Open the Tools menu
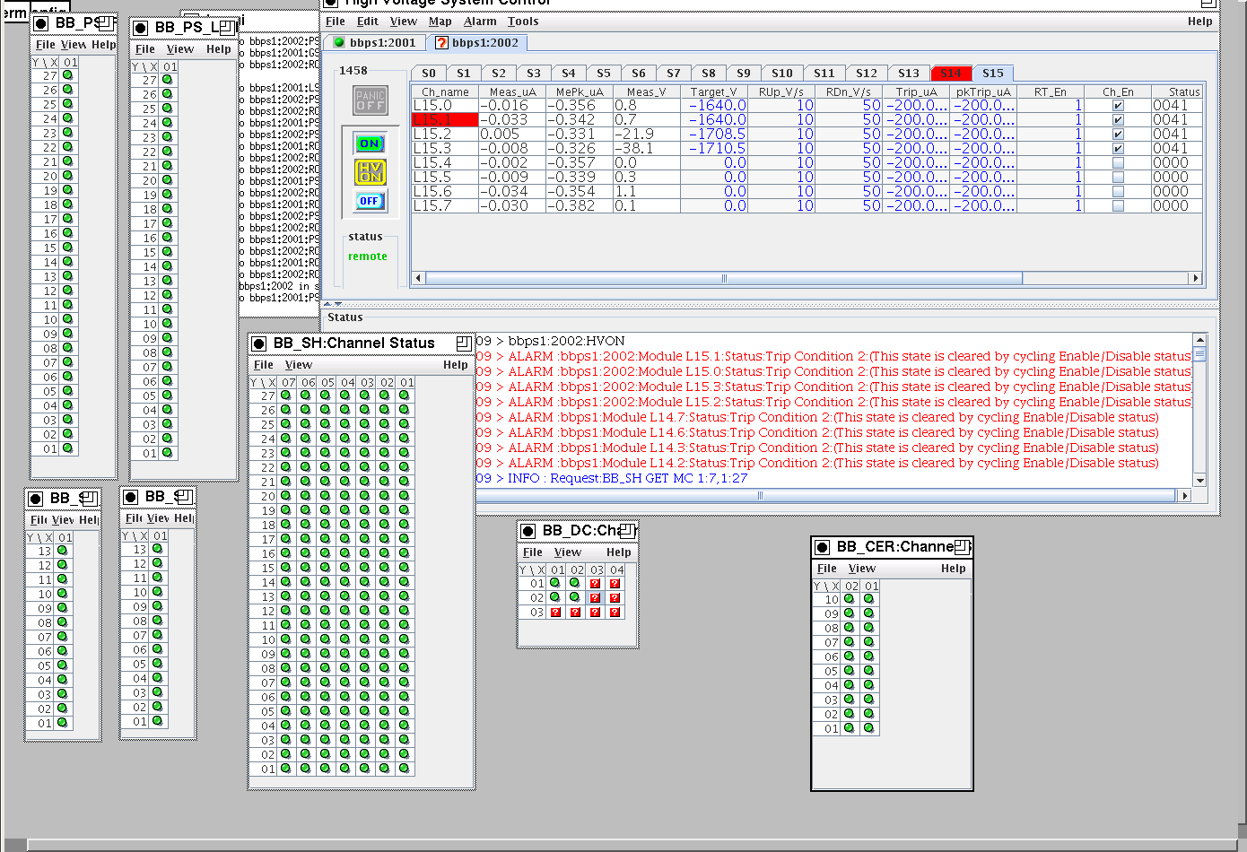Image resolution: width=1247 pixels, height=852 pixels. (x=523, y=22)
